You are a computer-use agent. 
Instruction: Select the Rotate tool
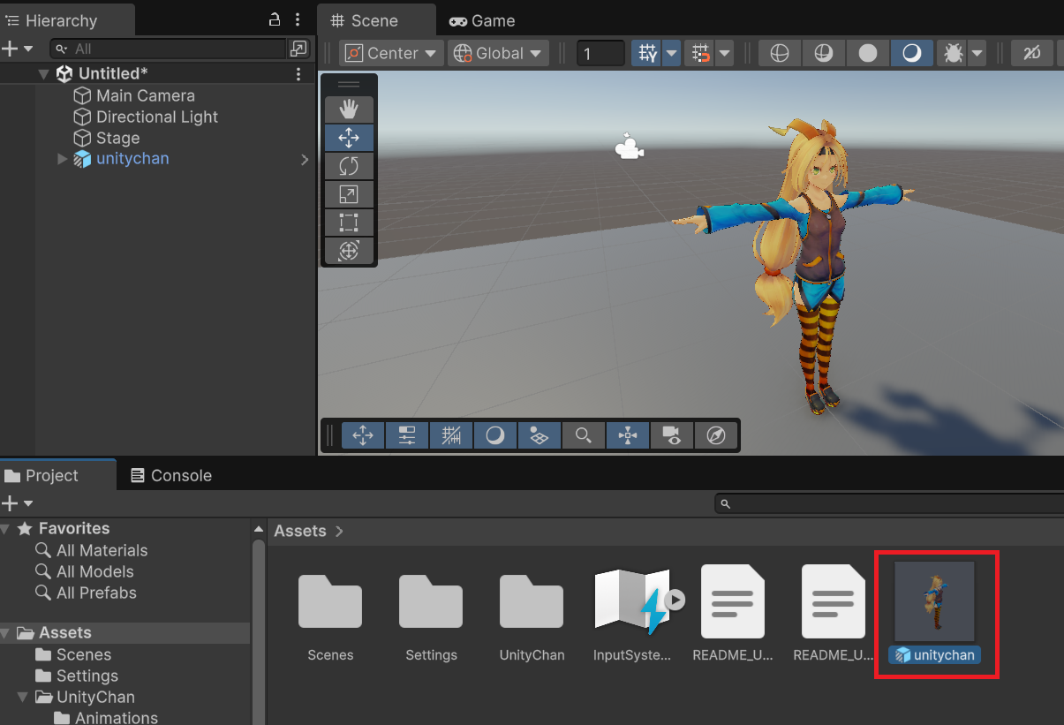click(x=349, y=166)
